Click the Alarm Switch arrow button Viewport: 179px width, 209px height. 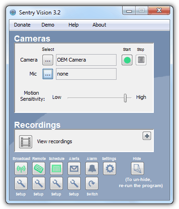click(x=92, y=183)
